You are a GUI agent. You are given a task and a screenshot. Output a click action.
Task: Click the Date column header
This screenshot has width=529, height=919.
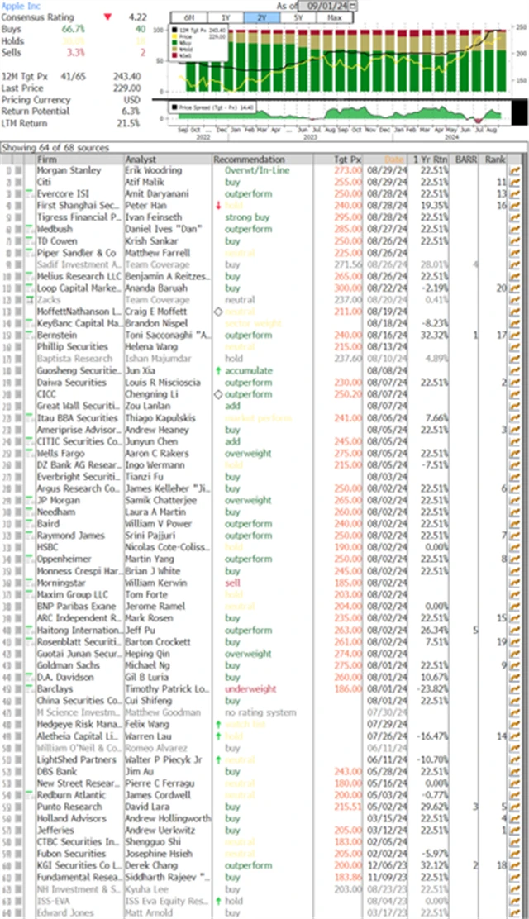click(394, 159)
